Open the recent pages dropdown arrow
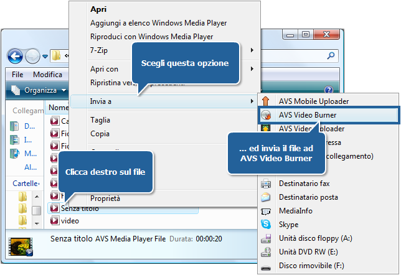Image resolution: width=401 pixels, height=275 pixels. [45, 56]
